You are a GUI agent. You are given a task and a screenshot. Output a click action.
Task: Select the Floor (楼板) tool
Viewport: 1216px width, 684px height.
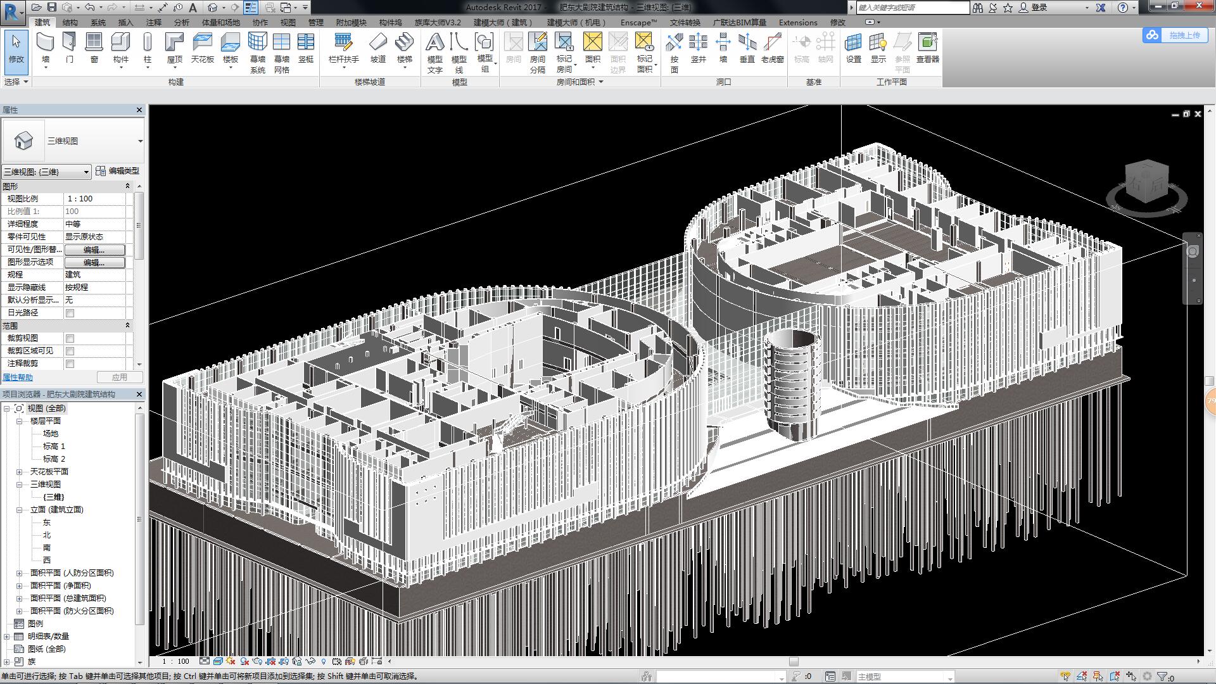coord(230,49)
